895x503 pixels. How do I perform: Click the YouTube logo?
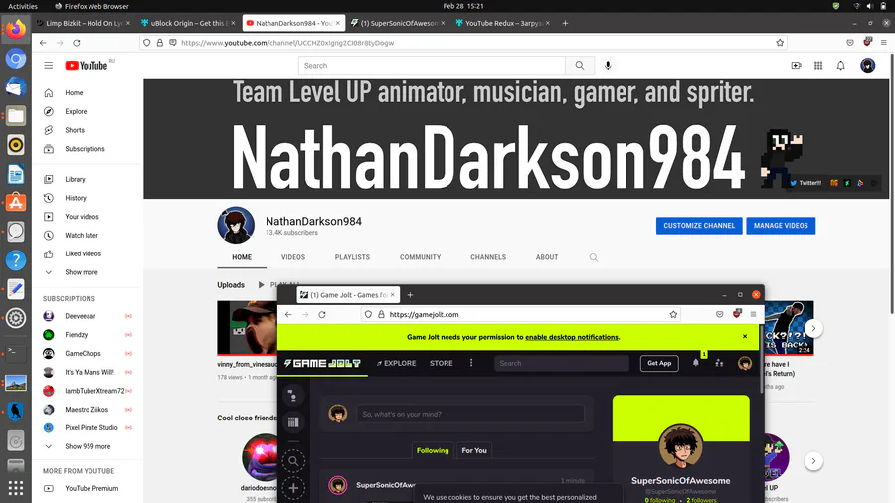tap(87, 65)
